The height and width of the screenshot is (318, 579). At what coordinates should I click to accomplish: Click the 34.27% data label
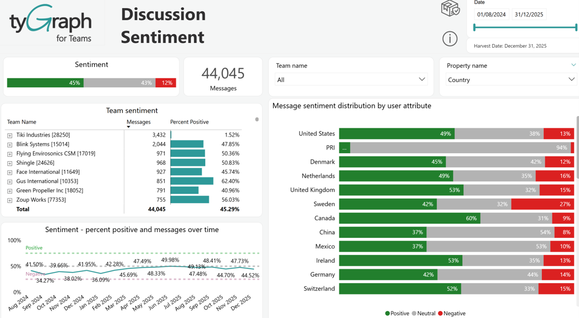pyautogui.click(x=45, y=280)
